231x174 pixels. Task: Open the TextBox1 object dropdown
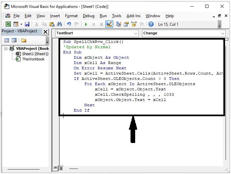(x=136, y=33)
